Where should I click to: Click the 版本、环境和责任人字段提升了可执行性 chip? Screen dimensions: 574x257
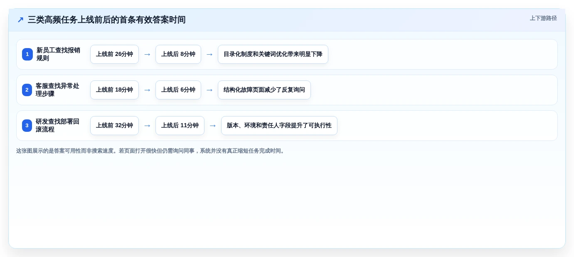coord(279,126)
